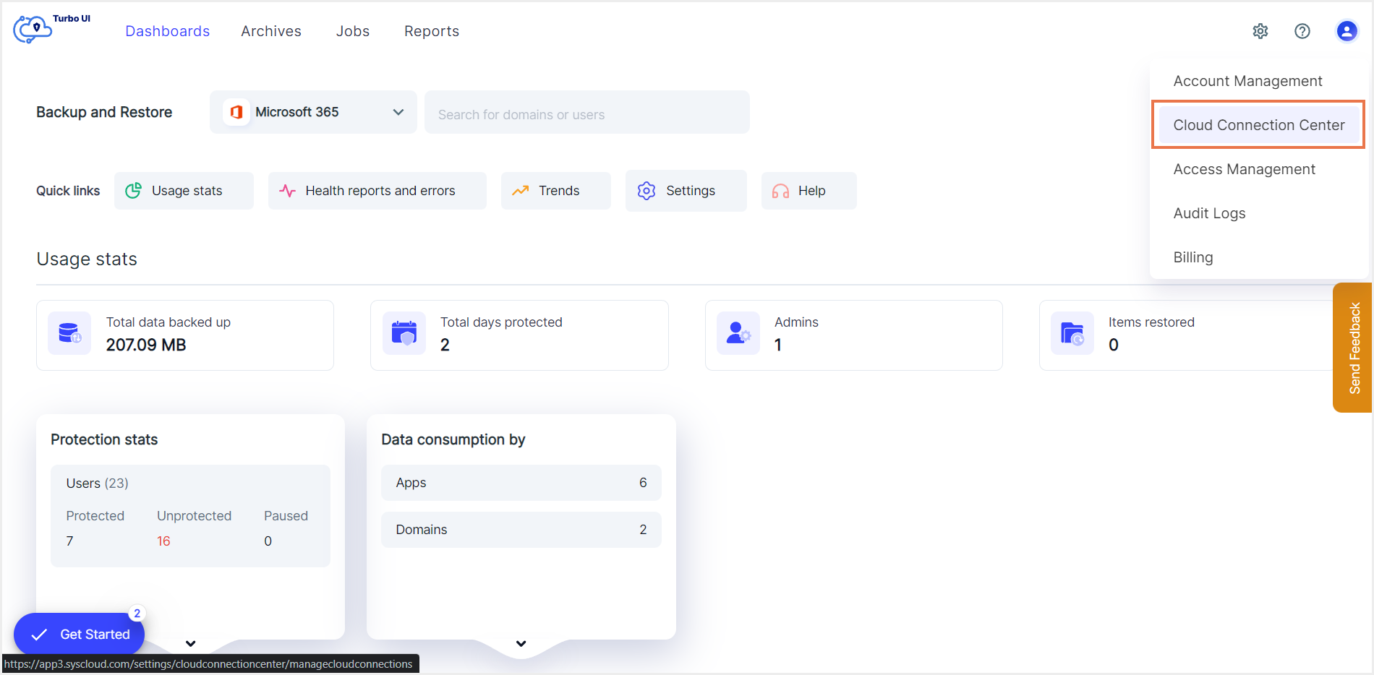Open the Reports tab
1374x675 pixels.
pos(432,31)
